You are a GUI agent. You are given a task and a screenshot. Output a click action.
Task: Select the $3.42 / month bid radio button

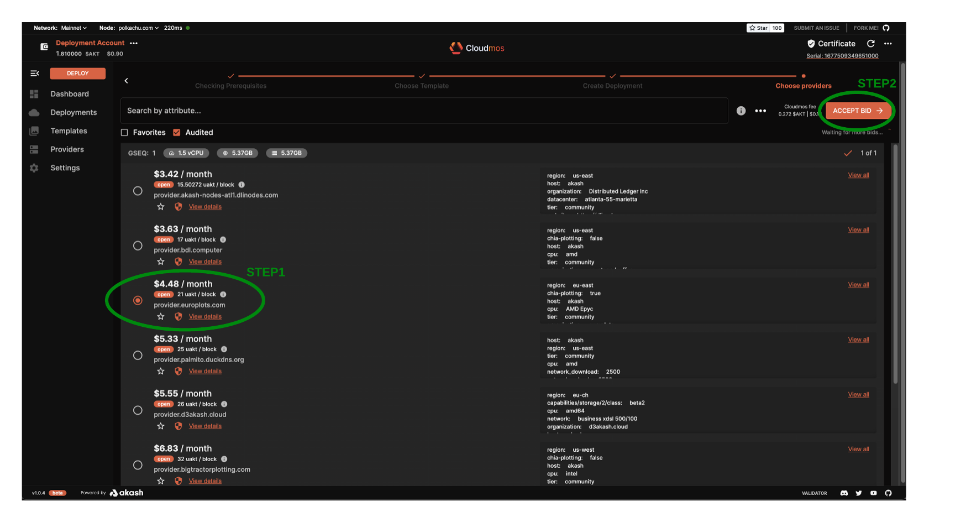(x=138, y=191)
